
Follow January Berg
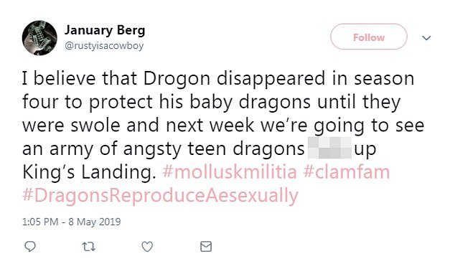(x=369, y=37)
